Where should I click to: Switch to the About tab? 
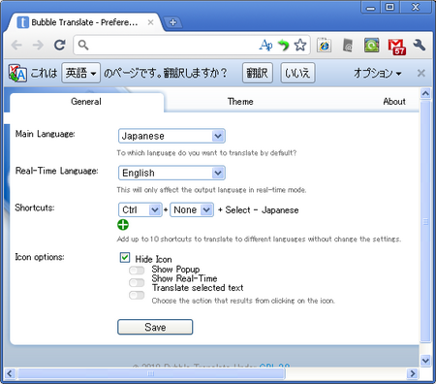[x=394, y=102]
